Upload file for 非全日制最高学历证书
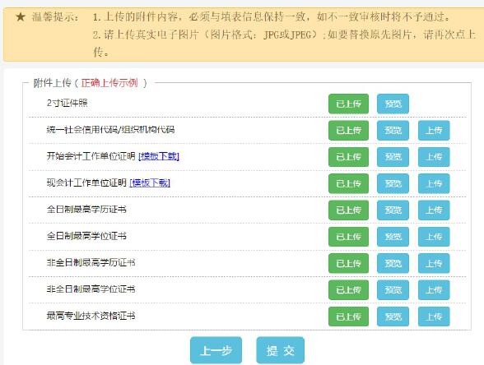The image size is (484, 365). tap(434, 264)
